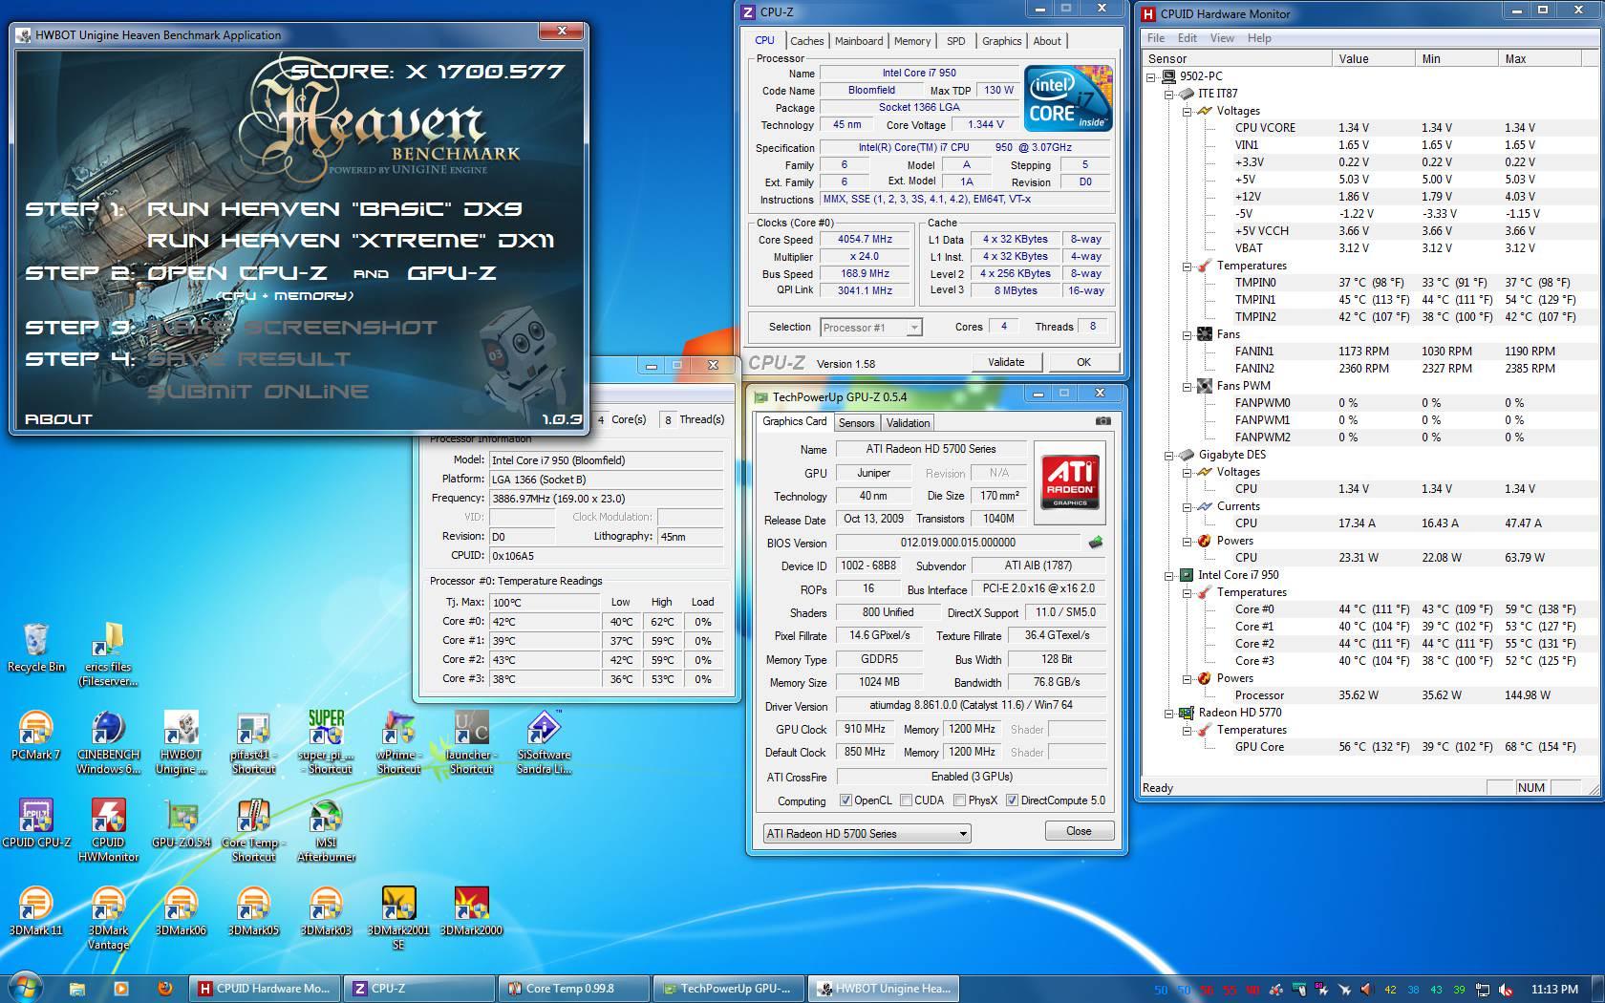Launch 3DMark05 desktop icon

(x=253, y=911)
